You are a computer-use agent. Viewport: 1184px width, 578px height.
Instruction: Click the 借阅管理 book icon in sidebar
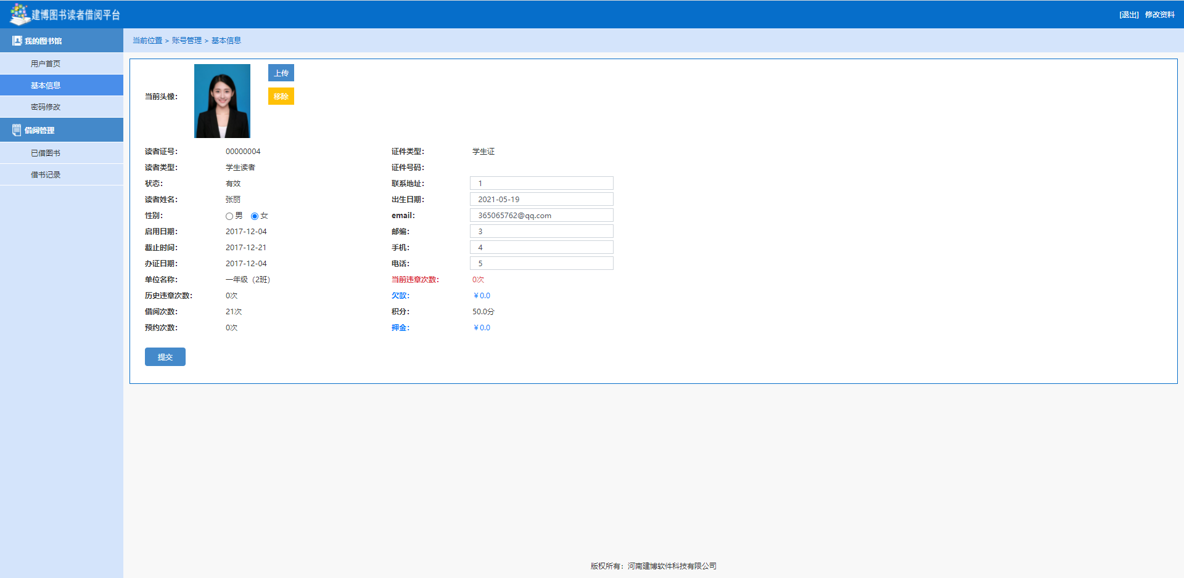pos(17,130)
